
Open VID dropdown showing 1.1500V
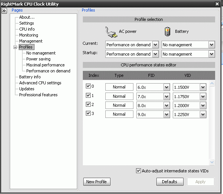[x=203, y=87]
